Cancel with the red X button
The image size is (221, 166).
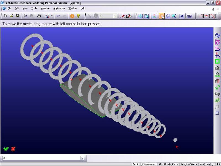coord(13,149)
